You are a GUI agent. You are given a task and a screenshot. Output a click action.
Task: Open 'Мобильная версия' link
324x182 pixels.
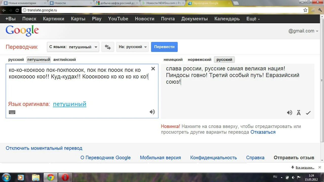pyautogui.click(x=160, y=157)
